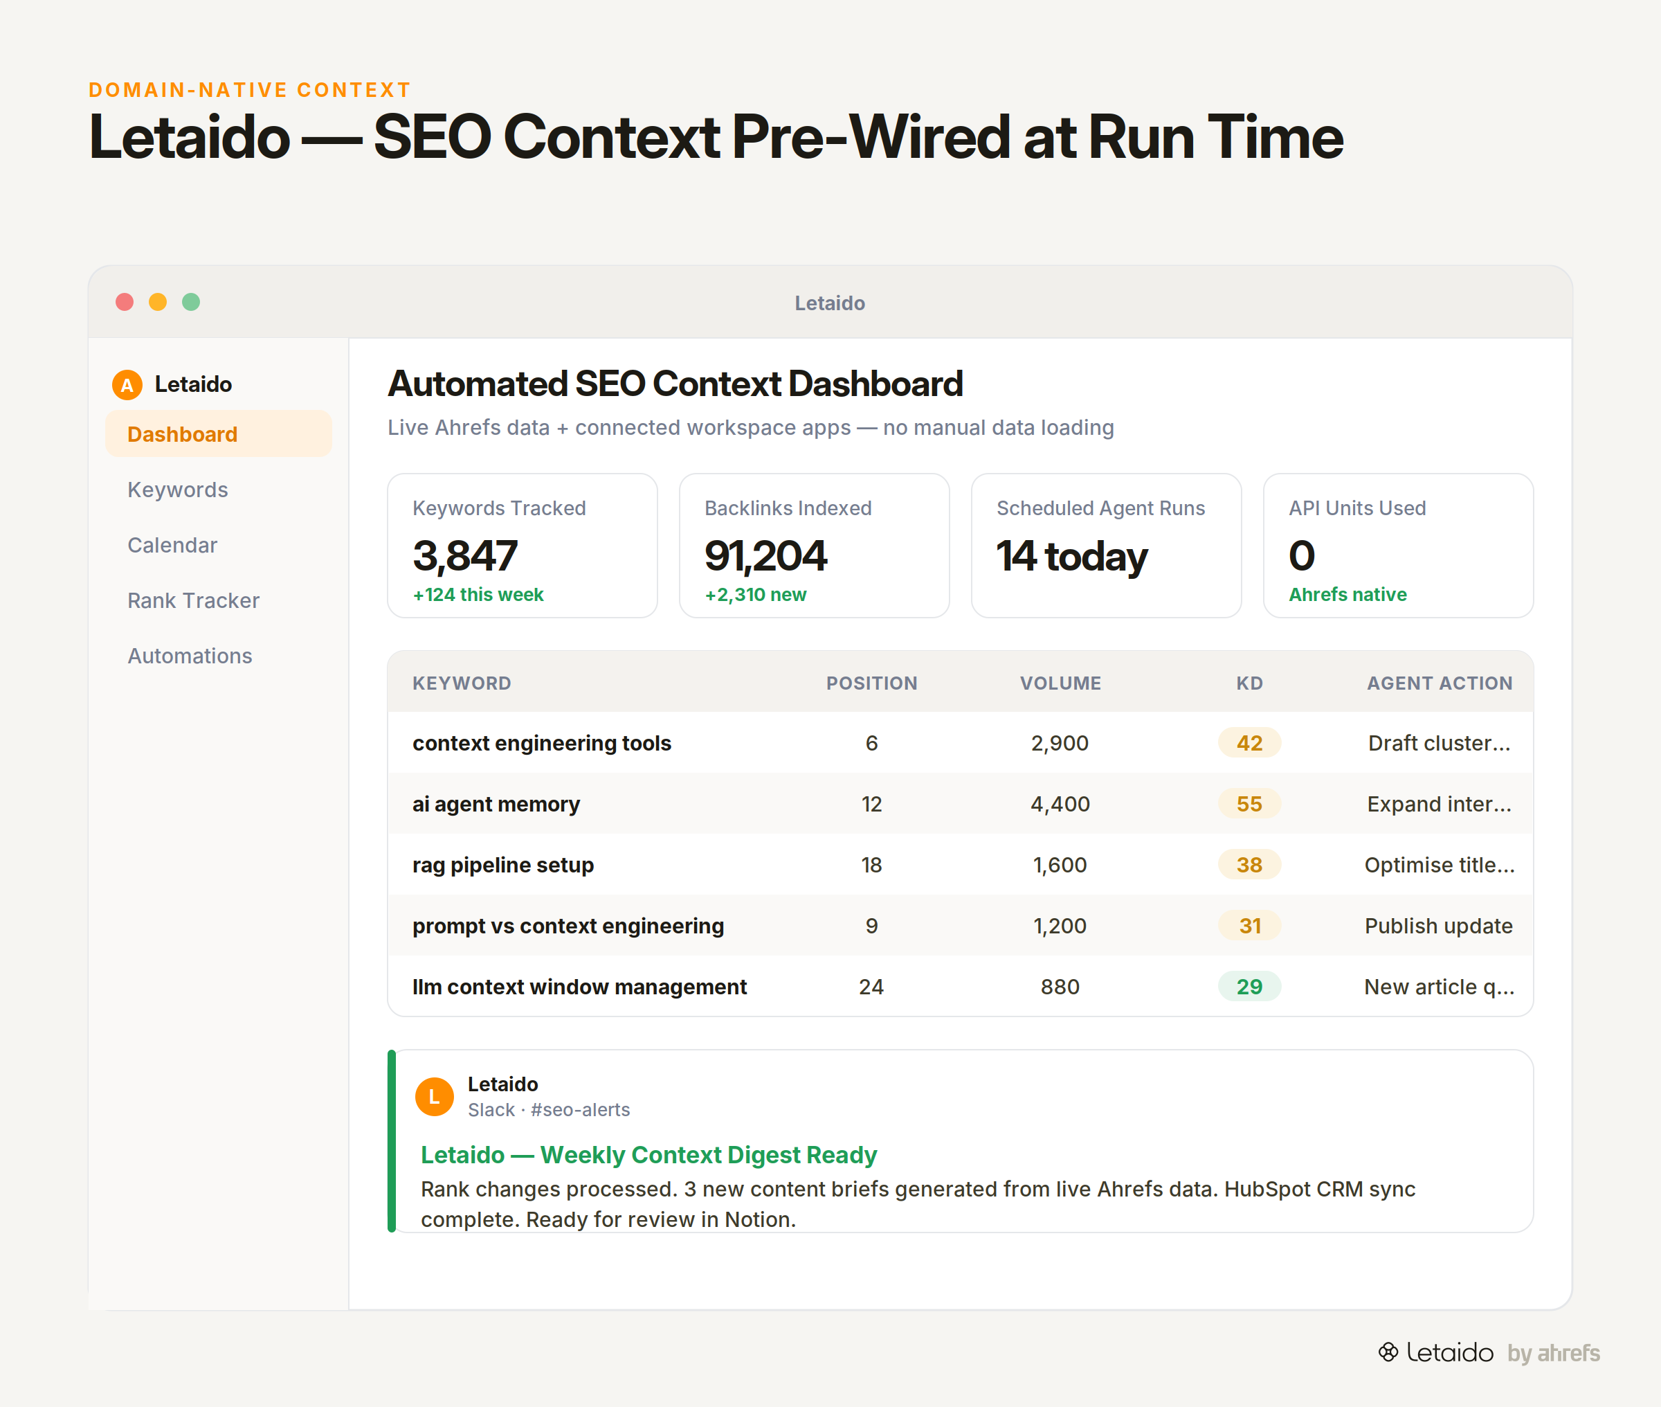The width and height of the screenshot is (1661, 1407).
Task: Click the volume value 1,600
Action: [x=1060, y=866]
